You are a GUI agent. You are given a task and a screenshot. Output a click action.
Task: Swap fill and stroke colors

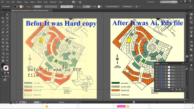[x=8, y=64]
